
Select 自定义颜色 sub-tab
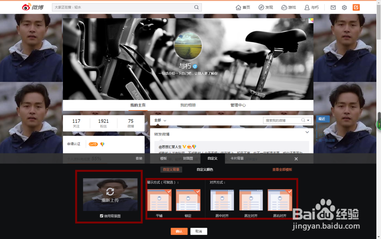click(x=205, y=169)
